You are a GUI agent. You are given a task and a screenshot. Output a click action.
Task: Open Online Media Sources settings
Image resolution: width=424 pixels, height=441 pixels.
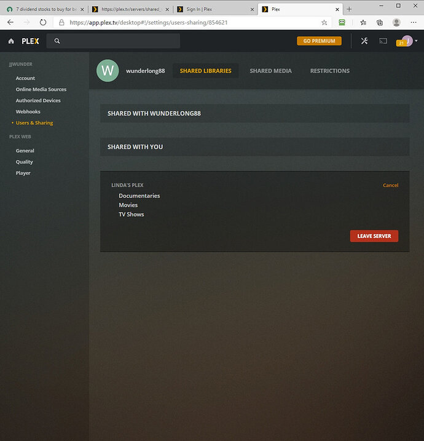41,89
